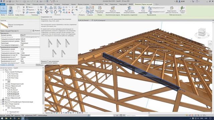The height and width of the screenshot is (120, 214).
Task: Click the Cut scissors icon in the clipboard panel
Action: [24, 7]
